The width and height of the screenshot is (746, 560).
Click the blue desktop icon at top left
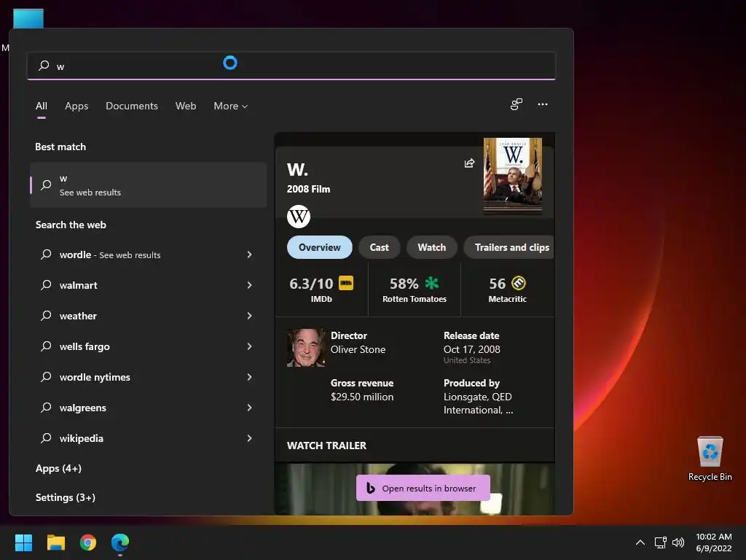tap(28, 19)
